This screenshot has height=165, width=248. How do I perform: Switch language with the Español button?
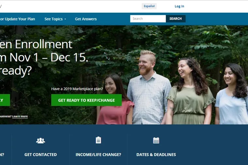coord(149,6)
